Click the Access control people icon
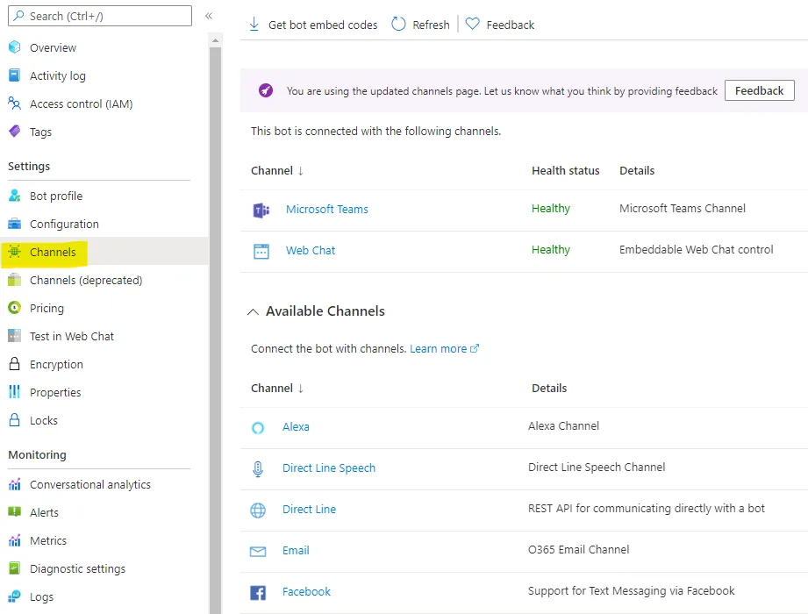This screenshot has height=614, width=808. 14,104
